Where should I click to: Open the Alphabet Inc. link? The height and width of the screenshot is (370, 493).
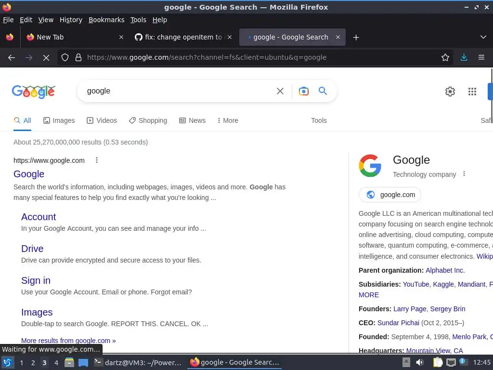click(445, 270)
